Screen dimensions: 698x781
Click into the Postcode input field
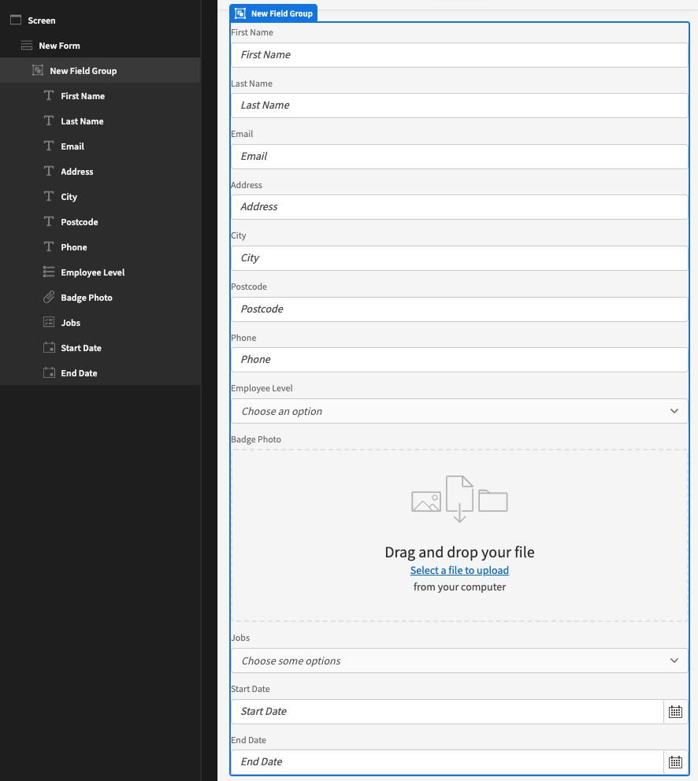(459, 309)
